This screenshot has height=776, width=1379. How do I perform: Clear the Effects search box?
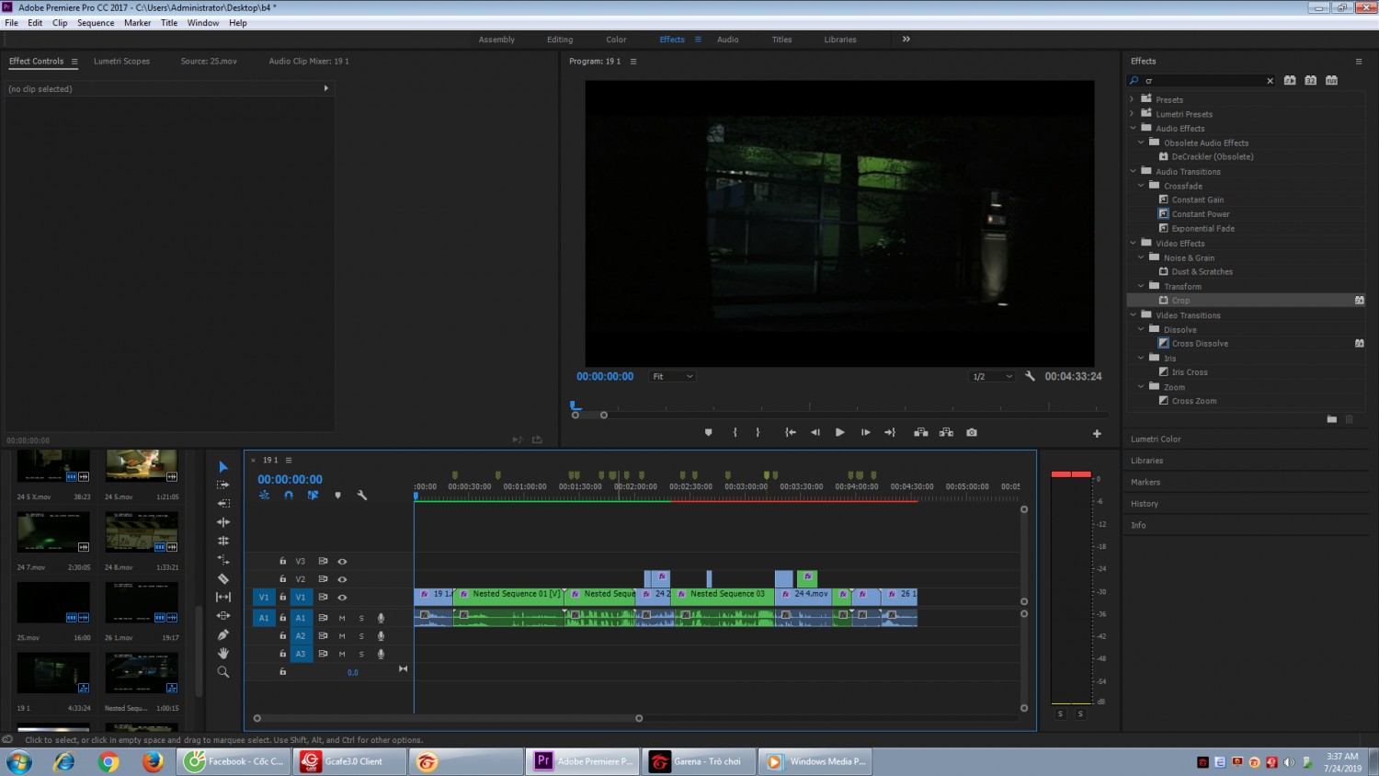pos(1271,81)
